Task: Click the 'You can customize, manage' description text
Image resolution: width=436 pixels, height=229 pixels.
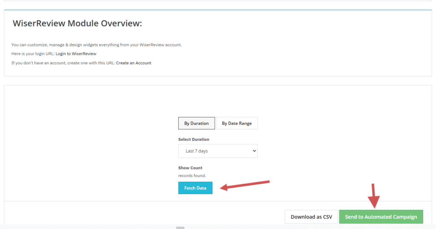Action: (x=96, y=45)
